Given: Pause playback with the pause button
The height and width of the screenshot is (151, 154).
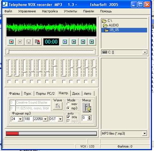Looking at the screenshot, I should pos(74,42).
